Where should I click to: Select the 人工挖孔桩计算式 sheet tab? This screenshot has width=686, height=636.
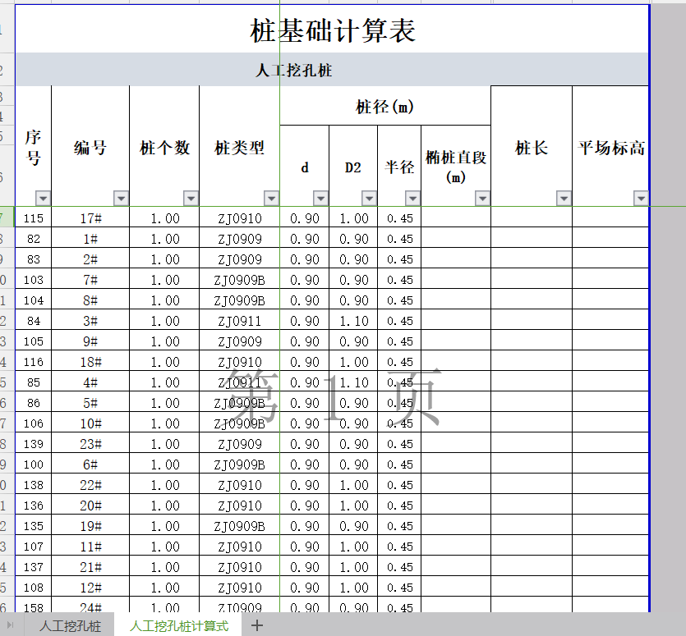tap(178, 626)
